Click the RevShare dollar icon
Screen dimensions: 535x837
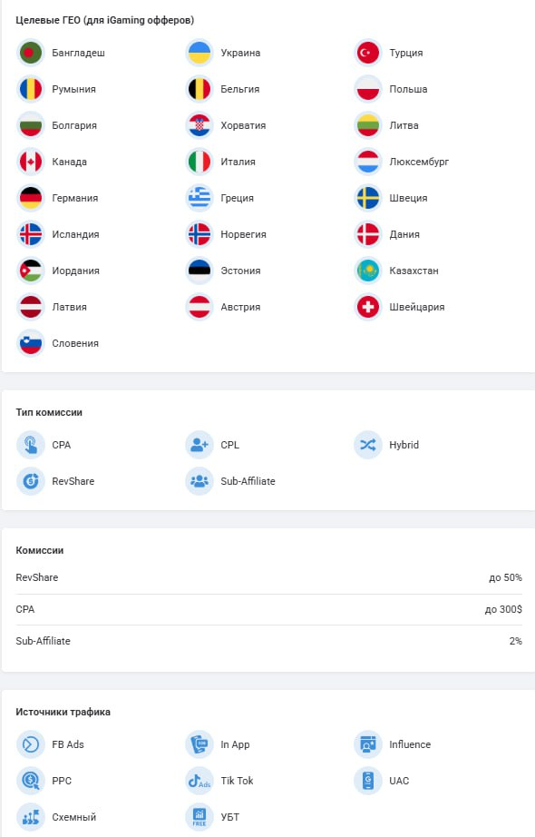tap(31, 481)
